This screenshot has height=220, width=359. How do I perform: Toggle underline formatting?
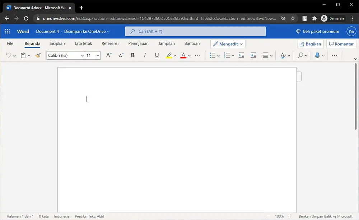coord(157,55)
